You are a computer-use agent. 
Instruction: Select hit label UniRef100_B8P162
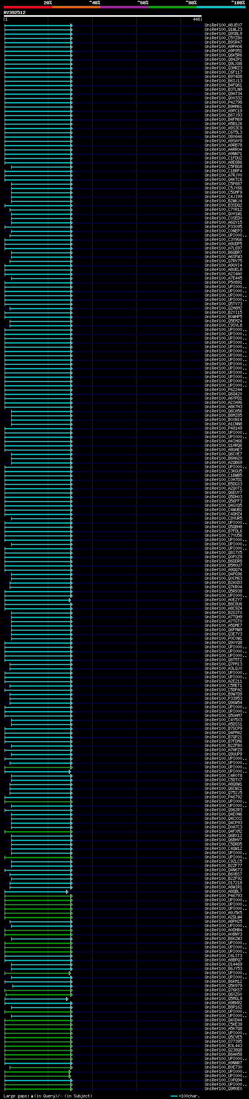pyautogui.click(x=223, y=1007)
